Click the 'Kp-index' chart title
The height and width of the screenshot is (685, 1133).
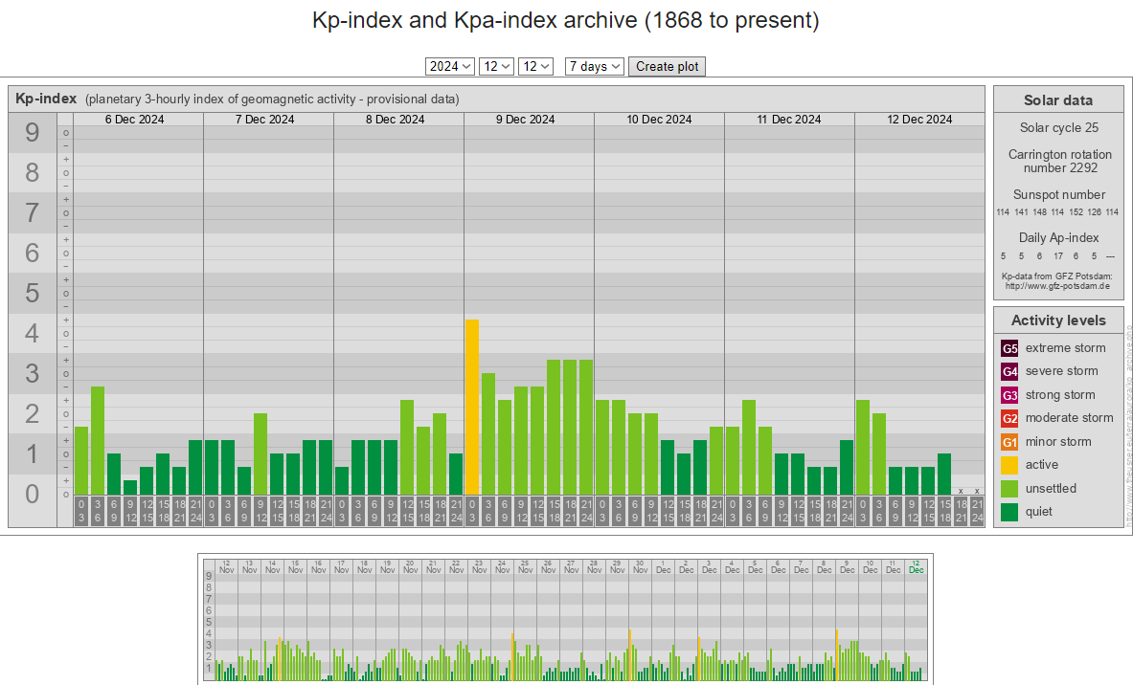[x=46, y=99]
